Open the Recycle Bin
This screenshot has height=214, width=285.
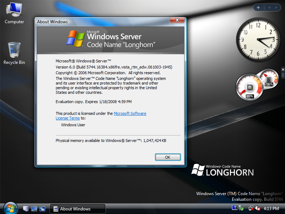pyautogui.click(x=14, y=50)
